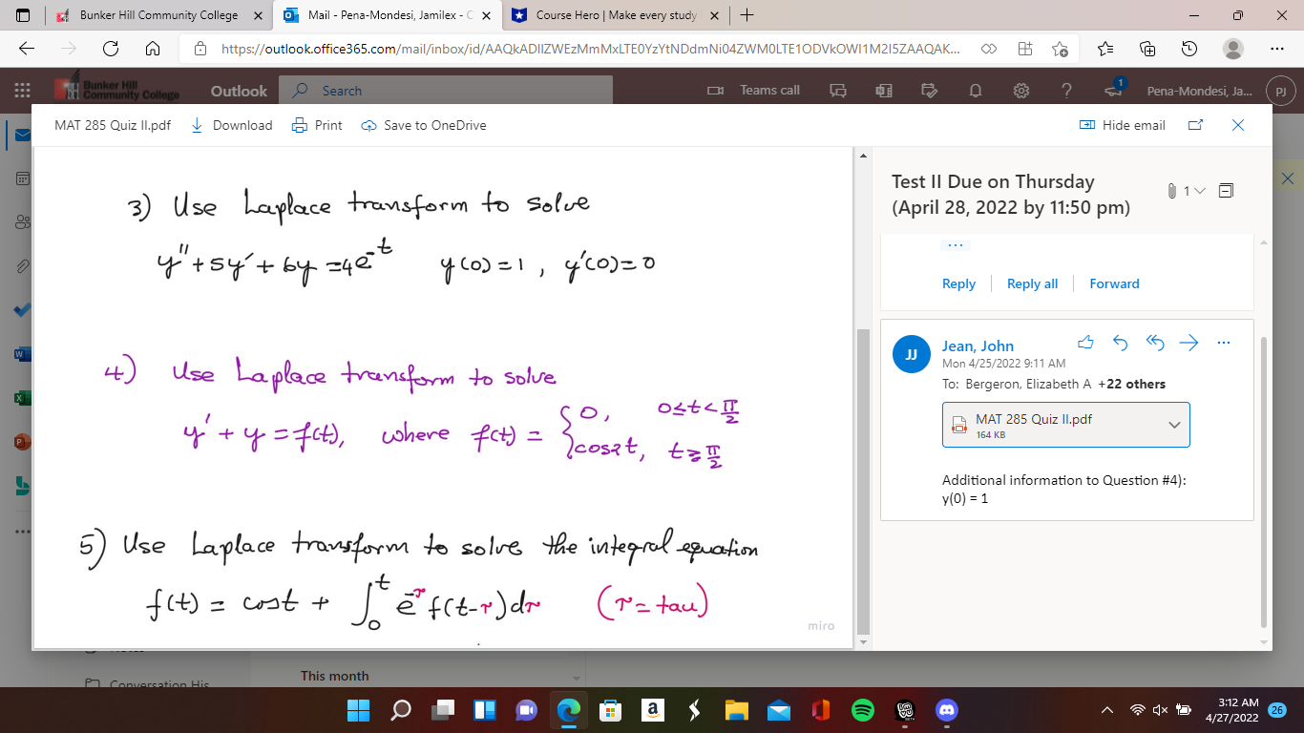This screenshot has width=1304, height=733.
Task: Open the Calendar from the Outlook sidebar
Action: [x=24, y=178]
